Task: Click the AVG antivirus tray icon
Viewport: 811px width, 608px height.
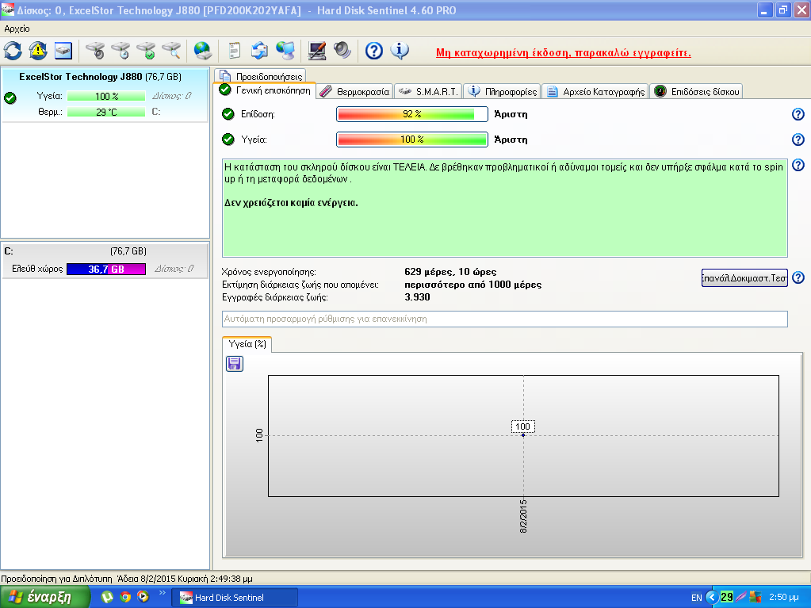Action: point(756,597)
